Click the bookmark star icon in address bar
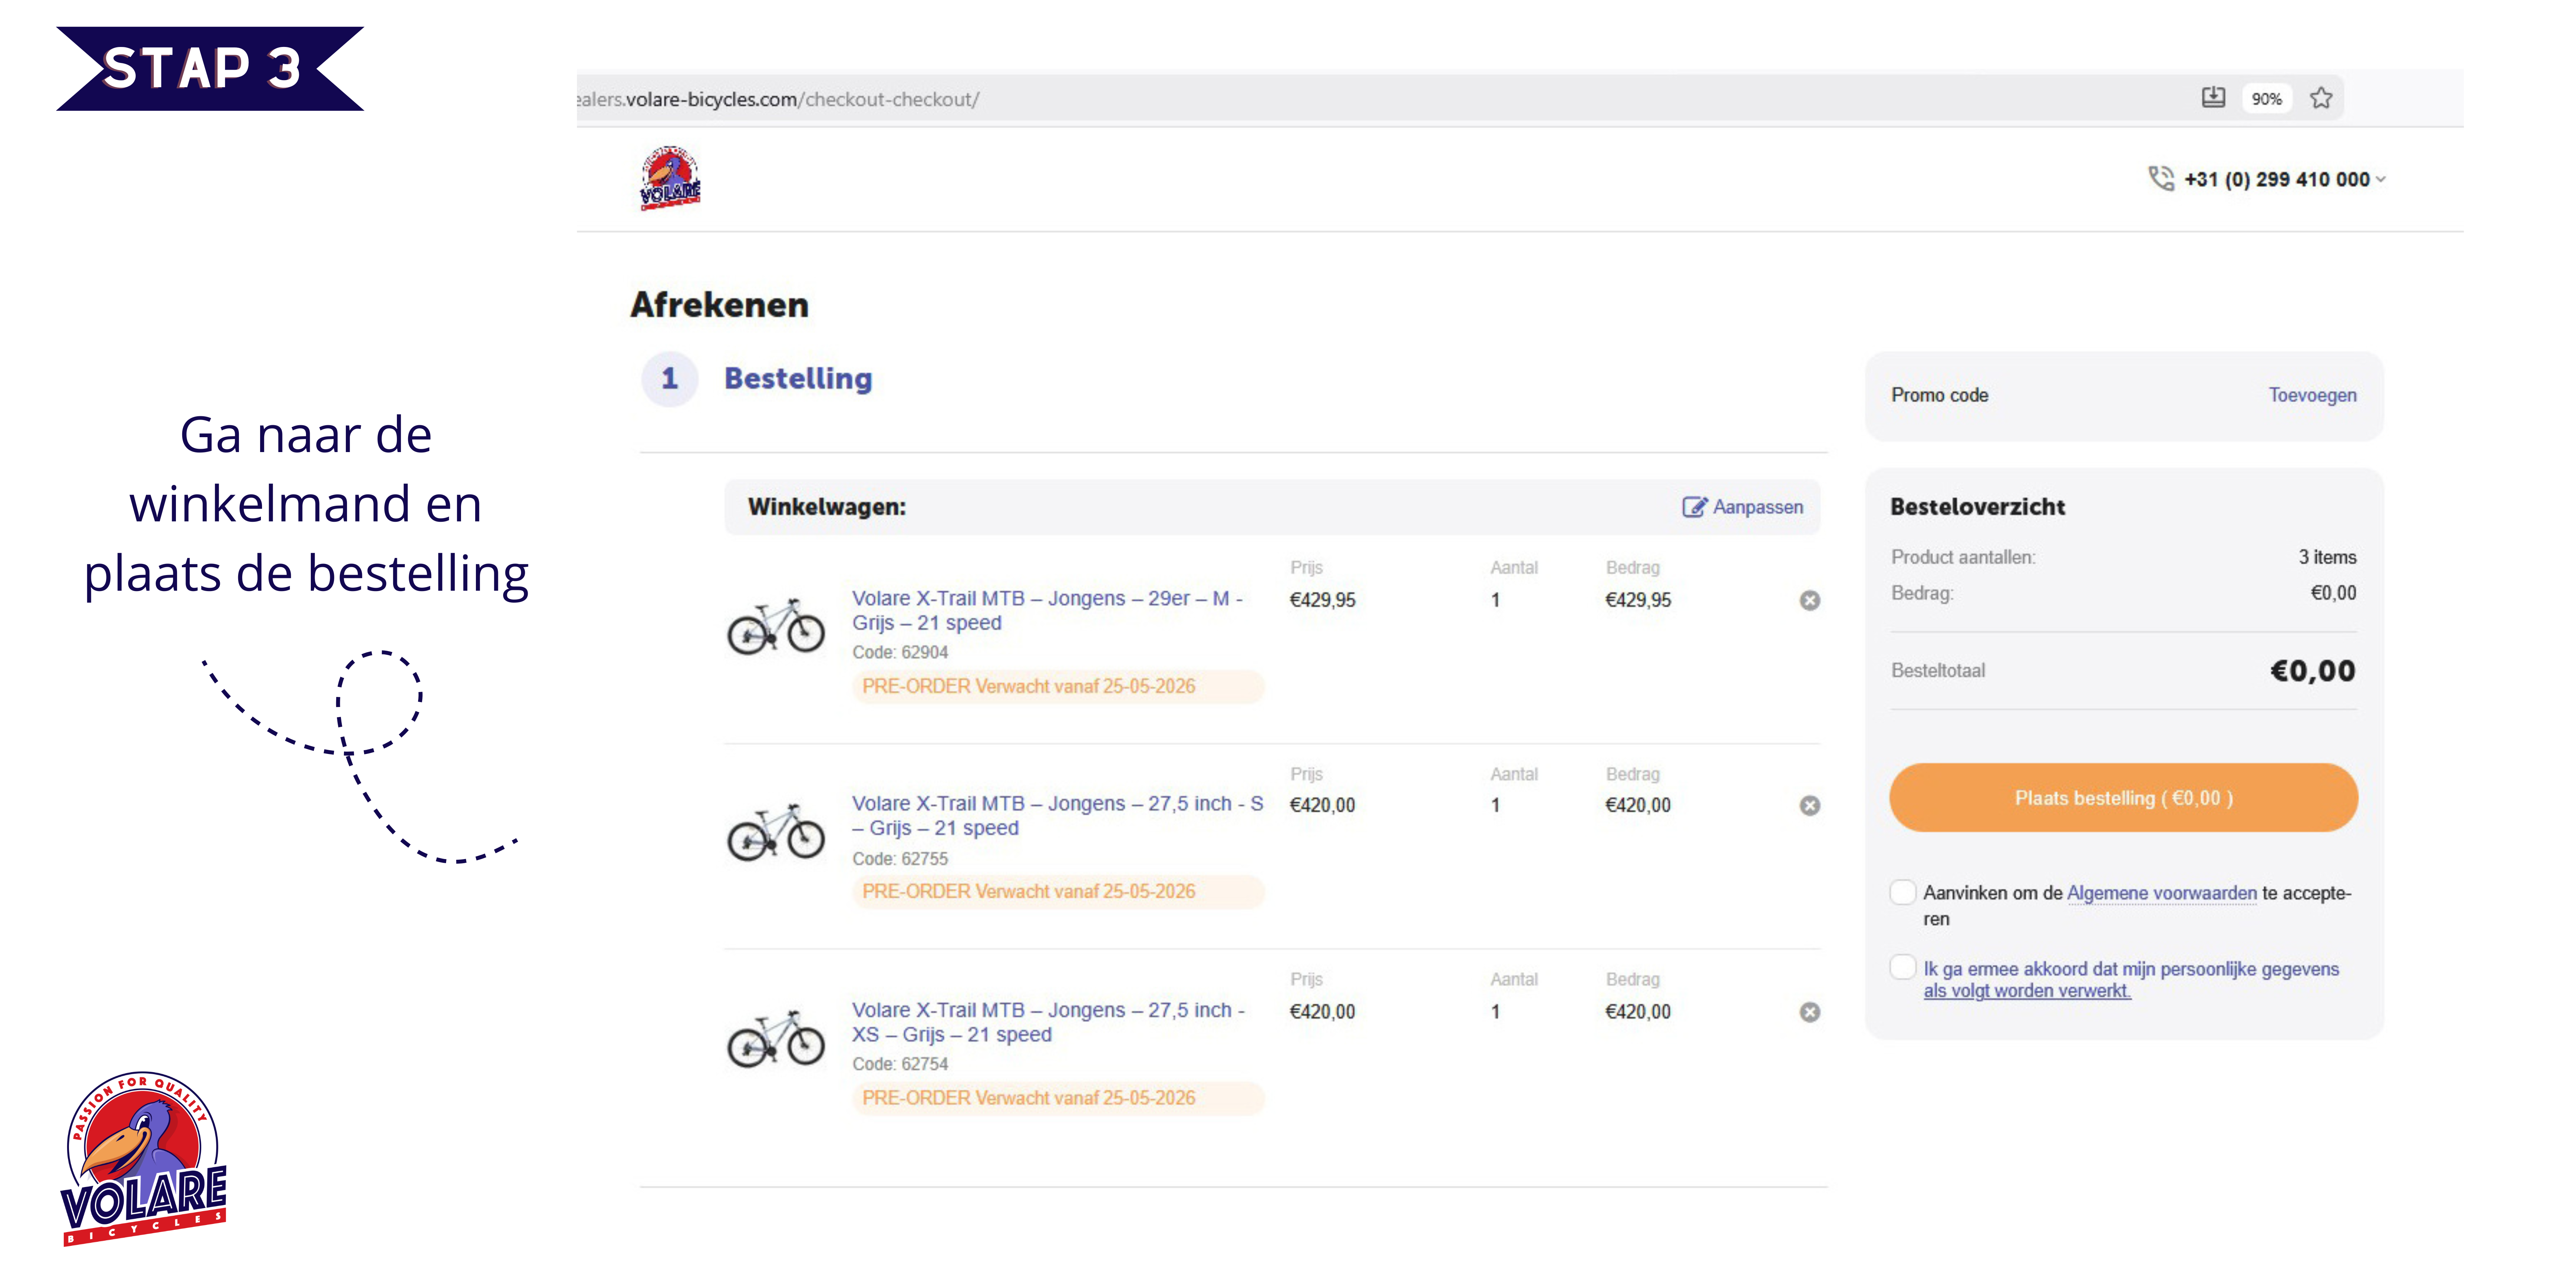 [2321, 98]
